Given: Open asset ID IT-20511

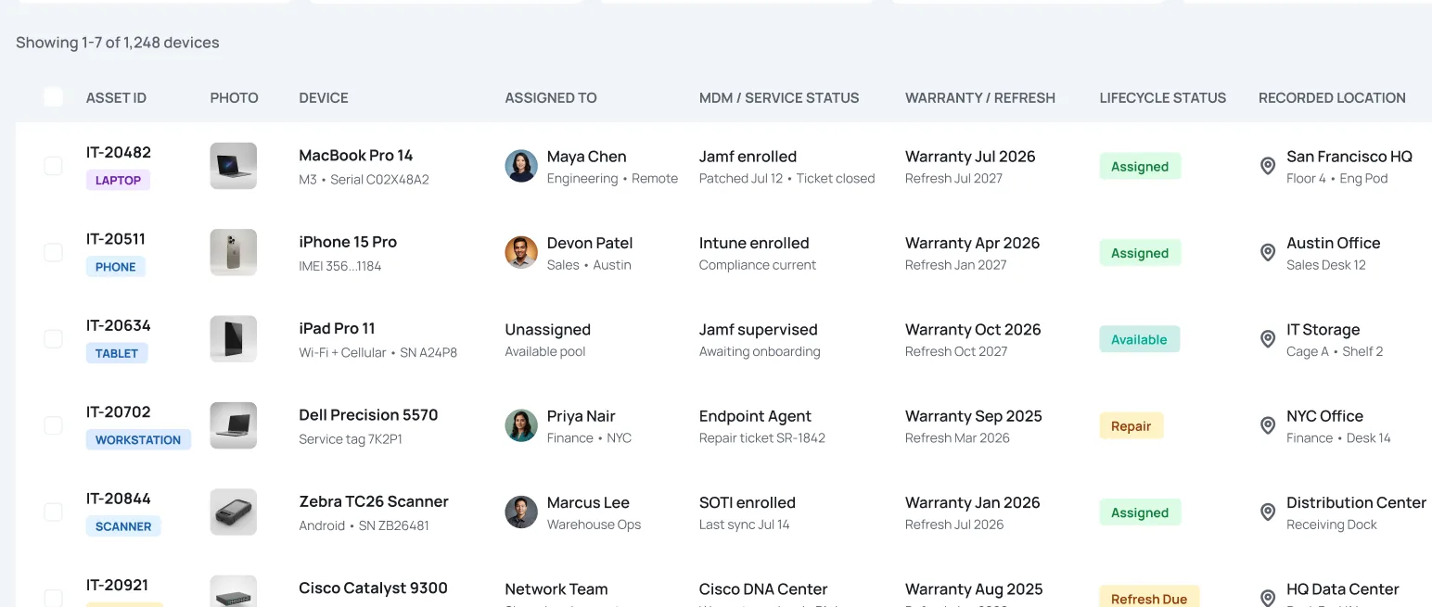Looking at the screenshot, I should point(116,239).
